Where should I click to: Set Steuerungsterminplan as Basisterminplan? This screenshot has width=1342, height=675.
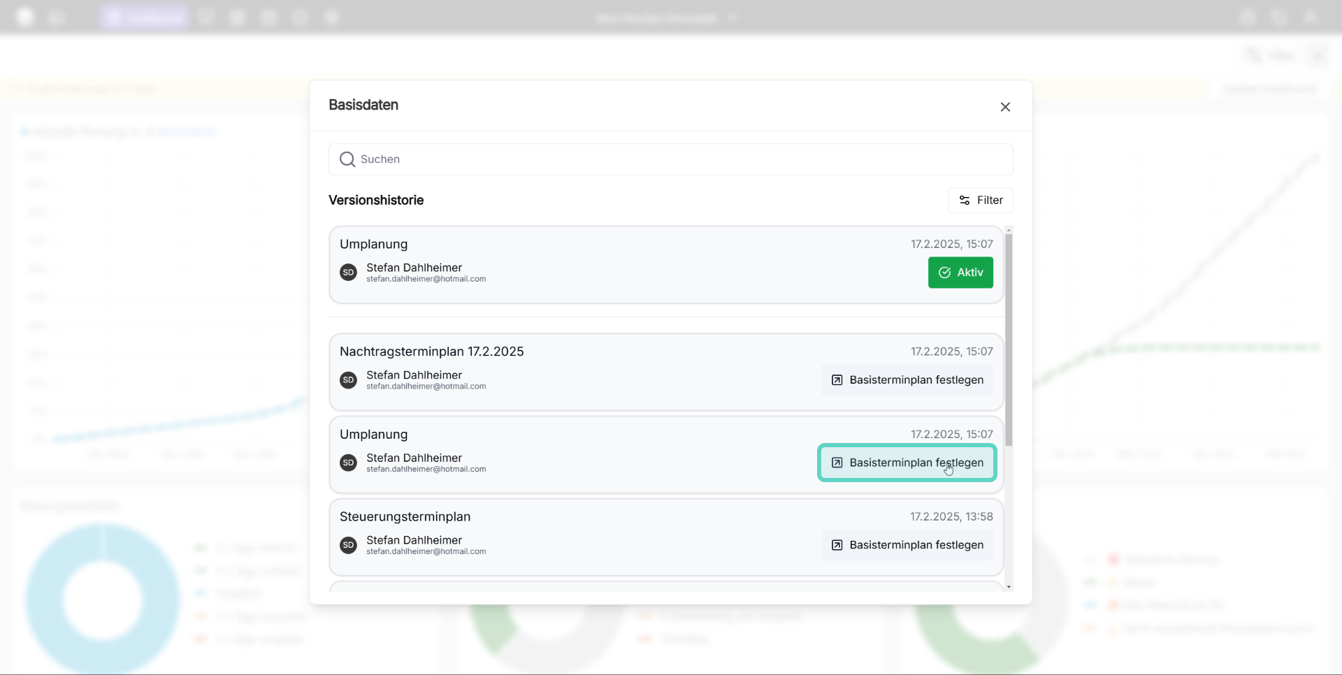[907, 545]
